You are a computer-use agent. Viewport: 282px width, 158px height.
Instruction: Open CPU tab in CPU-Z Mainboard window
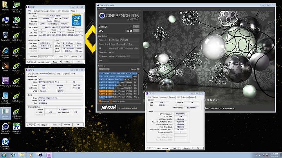(x=29, y=74)
